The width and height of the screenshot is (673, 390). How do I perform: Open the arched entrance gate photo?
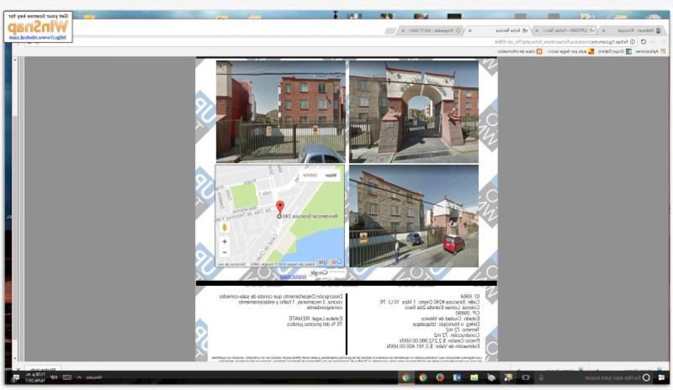click(414, 111)
